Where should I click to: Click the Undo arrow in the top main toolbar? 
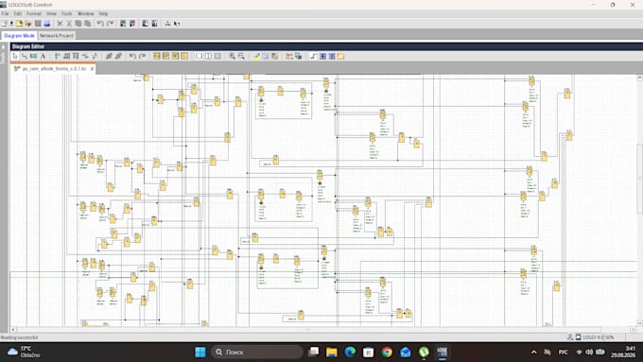click(x=100, y=24)
